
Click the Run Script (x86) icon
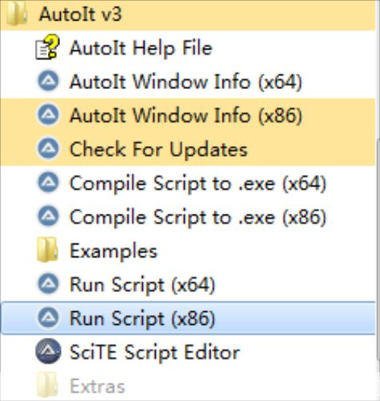(x=48, y=318)
